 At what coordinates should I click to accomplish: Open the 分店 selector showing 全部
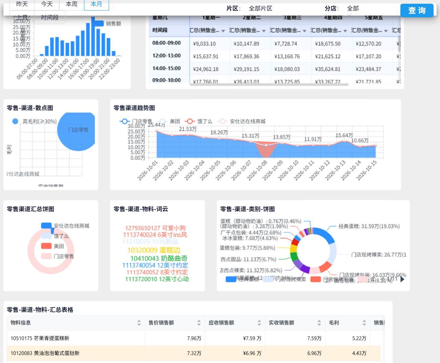[353, 8]
